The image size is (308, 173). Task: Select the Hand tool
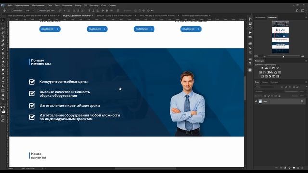pos(3,95)
